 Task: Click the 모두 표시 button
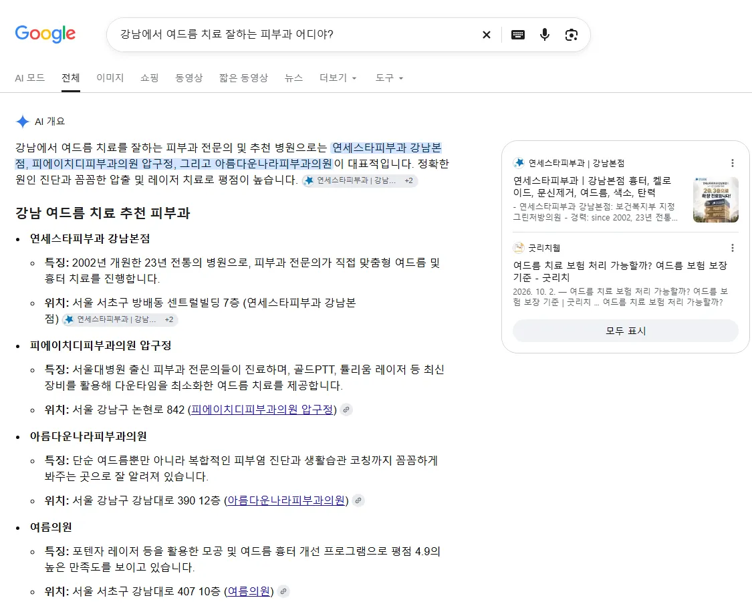[626, 331]
